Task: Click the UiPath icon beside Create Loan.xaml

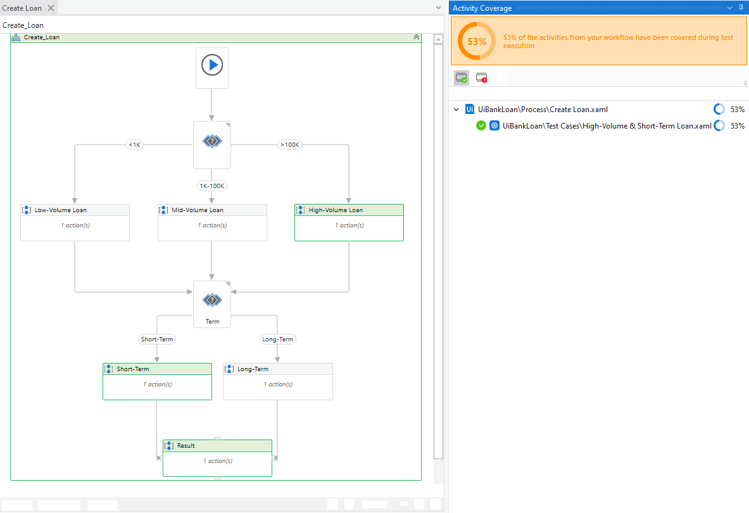Action: [x=470, y=110]
